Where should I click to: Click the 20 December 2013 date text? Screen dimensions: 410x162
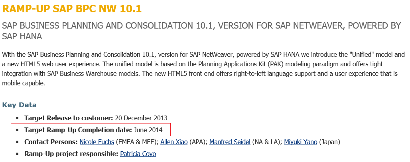(x=141, y=118)
